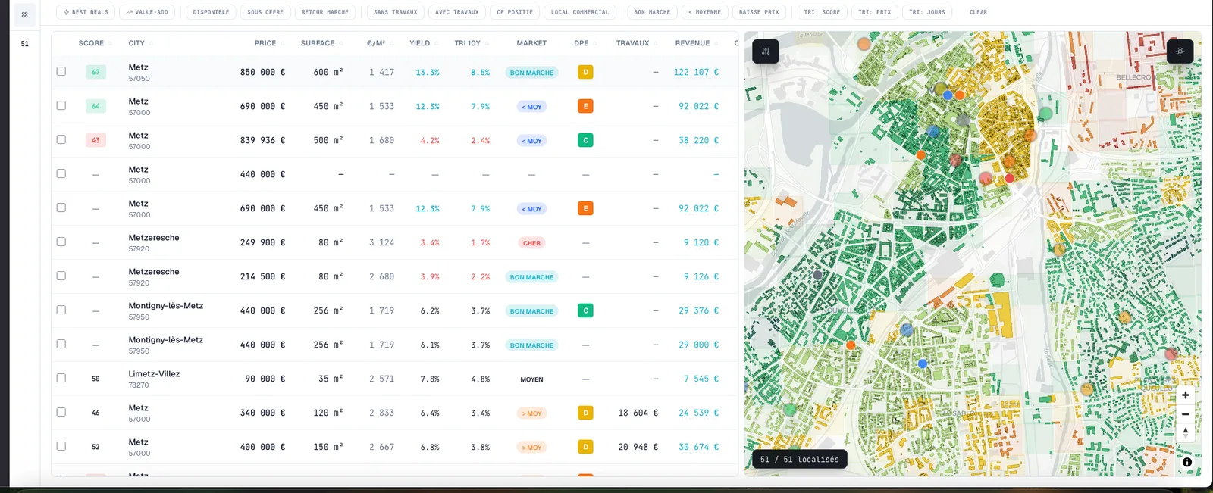Click DPE badge D on the 400 000 € row
This screenshot has width=1213, height=493.
click(x=585, y=447)
